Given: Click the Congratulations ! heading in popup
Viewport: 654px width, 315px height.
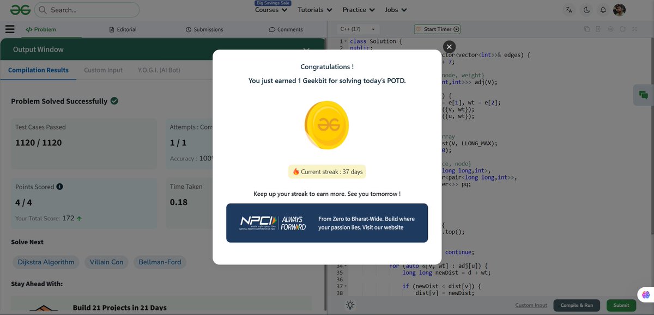Looking at the screenshot, I should pyautogui.click(x=327, y=67).
